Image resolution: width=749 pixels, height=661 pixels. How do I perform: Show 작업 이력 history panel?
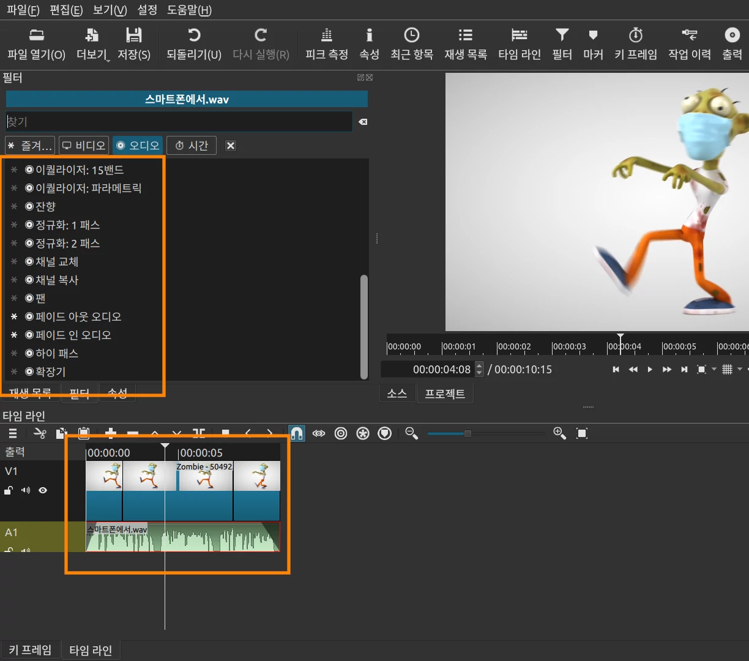690,43
